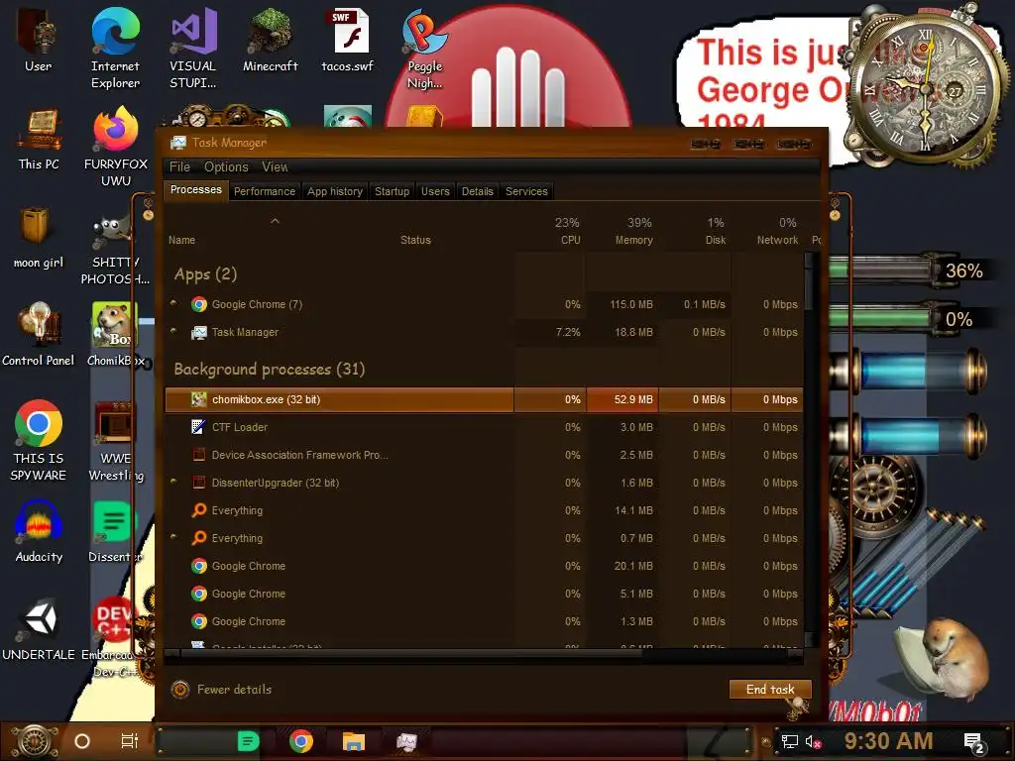The image size is (1015, 761).
Task: Open the Options menu in Task Manager
Action: point(226,166)
